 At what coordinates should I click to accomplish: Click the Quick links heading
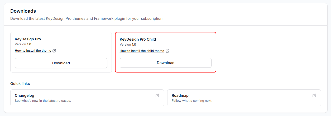[x=20, y=84]
